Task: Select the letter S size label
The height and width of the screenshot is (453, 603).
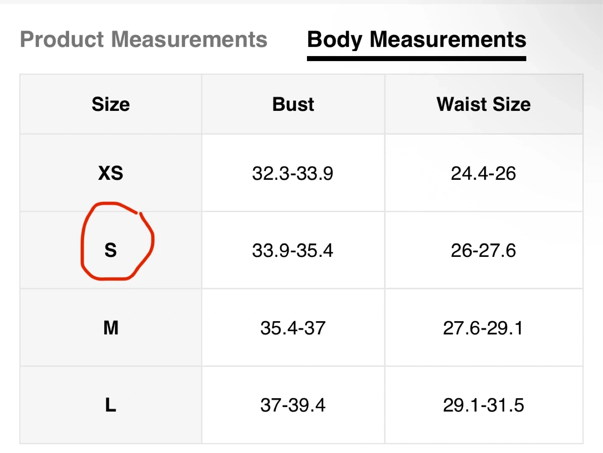Action: click(111, 251)
